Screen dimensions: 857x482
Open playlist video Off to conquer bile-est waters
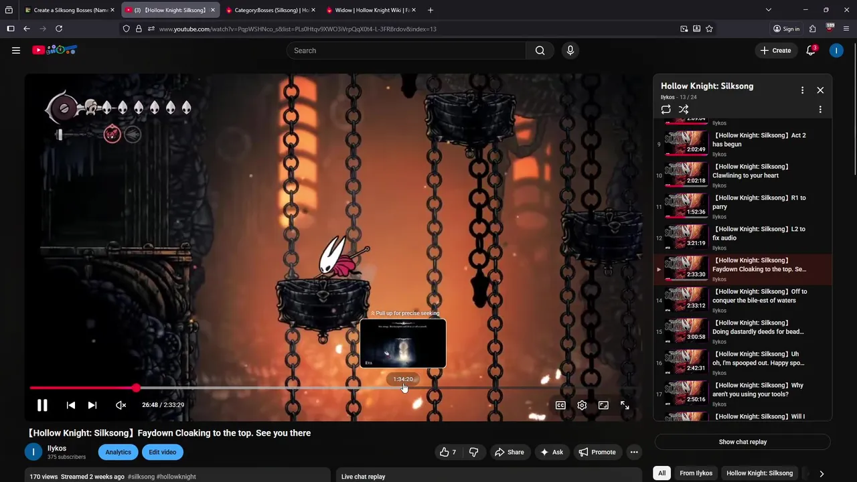point(743,301)
